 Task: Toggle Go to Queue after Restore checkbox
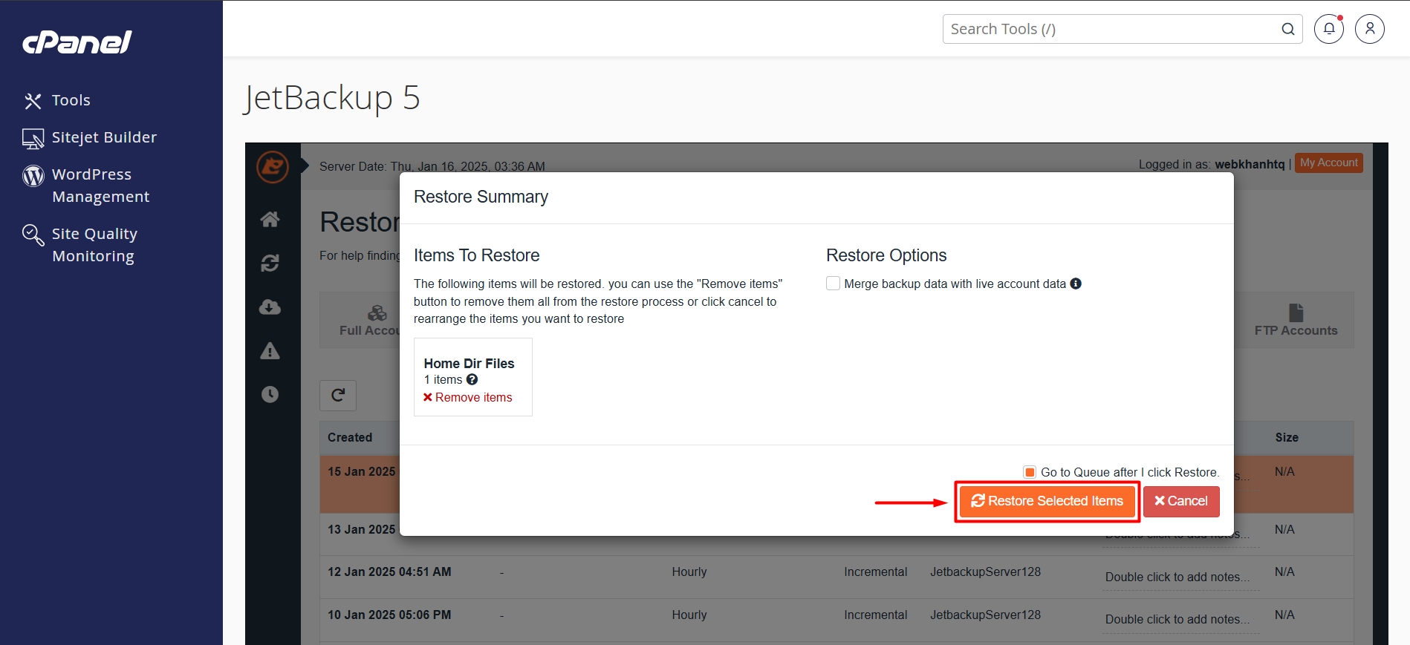coord(1030,472)
